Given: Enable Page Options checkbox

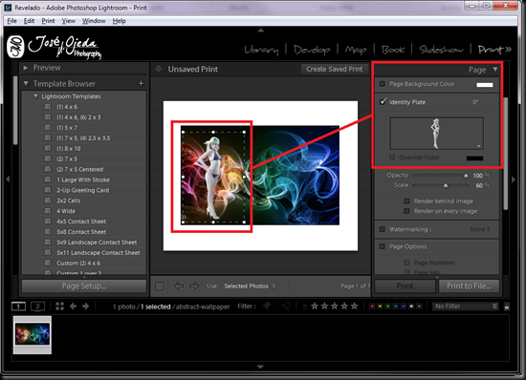Looking at the screenshot, I should click(x=383, y=246).
